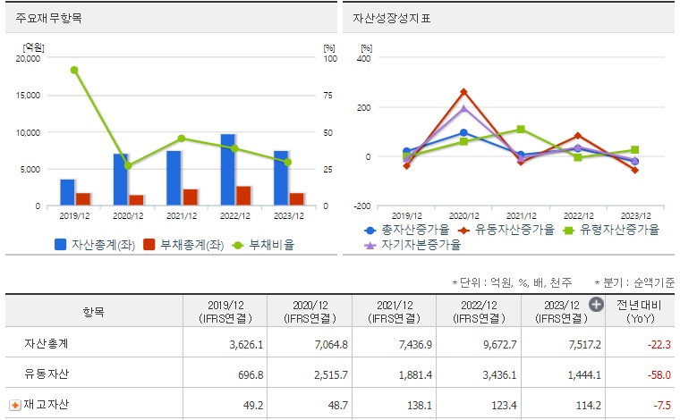Click the 2019/12 부채비율 data point
680x420 pixels.
pos(74,70)
